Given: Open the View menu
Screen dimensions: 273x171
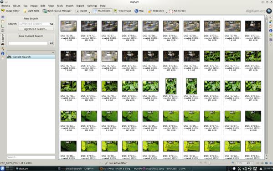Looking at the screenshot, I should pos(51,6).
